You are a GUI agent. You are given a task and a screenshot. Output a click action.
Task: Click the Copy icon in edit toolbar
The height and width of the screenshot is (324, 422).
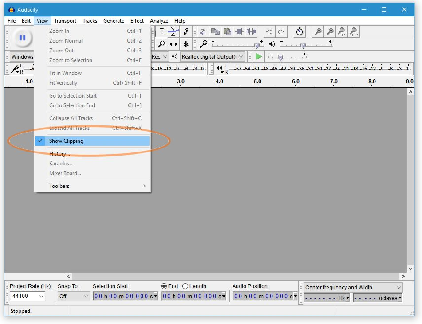pos(215,32)
